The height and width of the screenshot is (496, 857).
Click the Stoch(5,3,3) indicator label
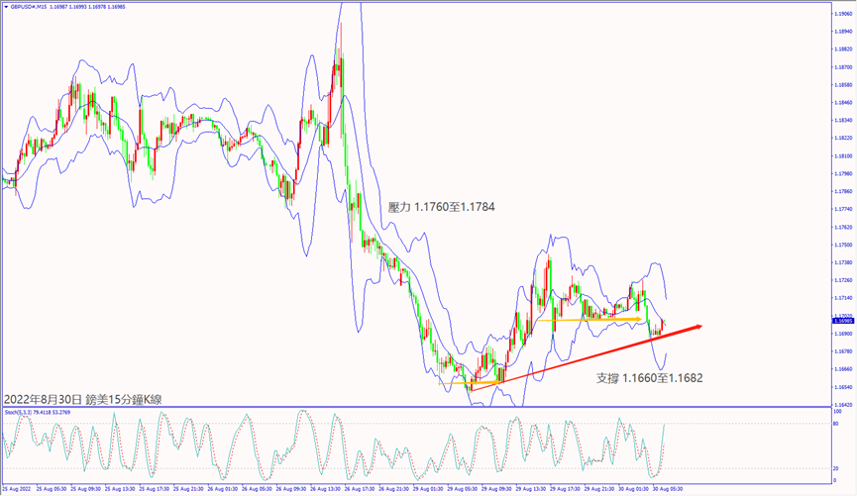(x=17, y=411)
